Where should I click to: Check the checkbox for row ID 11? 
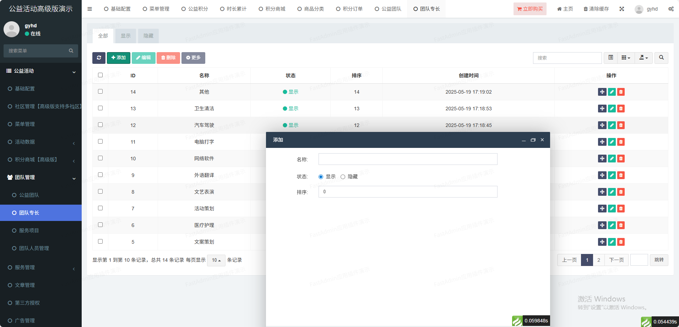pyautogui.click(x=100, y=142)
